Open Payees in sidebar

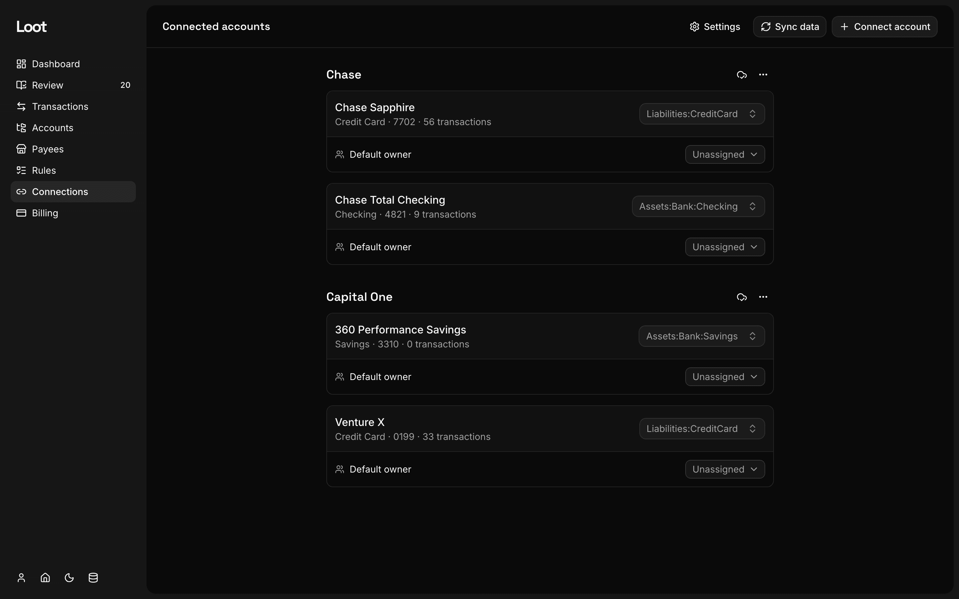coord(73,149)
